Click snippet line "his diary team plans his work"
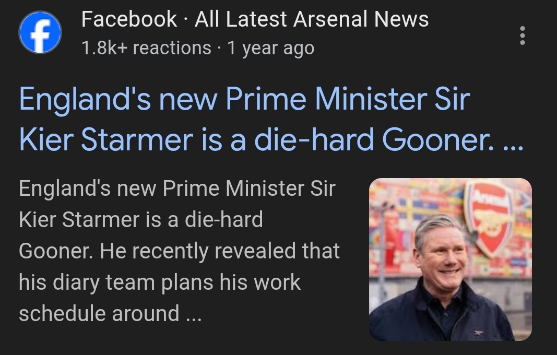Screen dimensions: 557x355 [x=160, y=282]
